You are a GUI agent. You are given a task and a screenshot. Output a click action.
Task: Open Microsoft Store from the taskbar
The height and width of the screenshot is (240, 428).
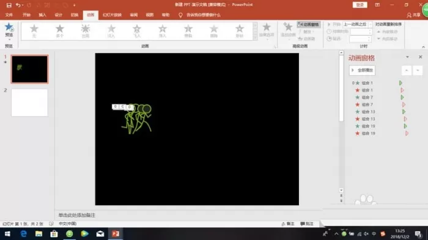(54, 234)
